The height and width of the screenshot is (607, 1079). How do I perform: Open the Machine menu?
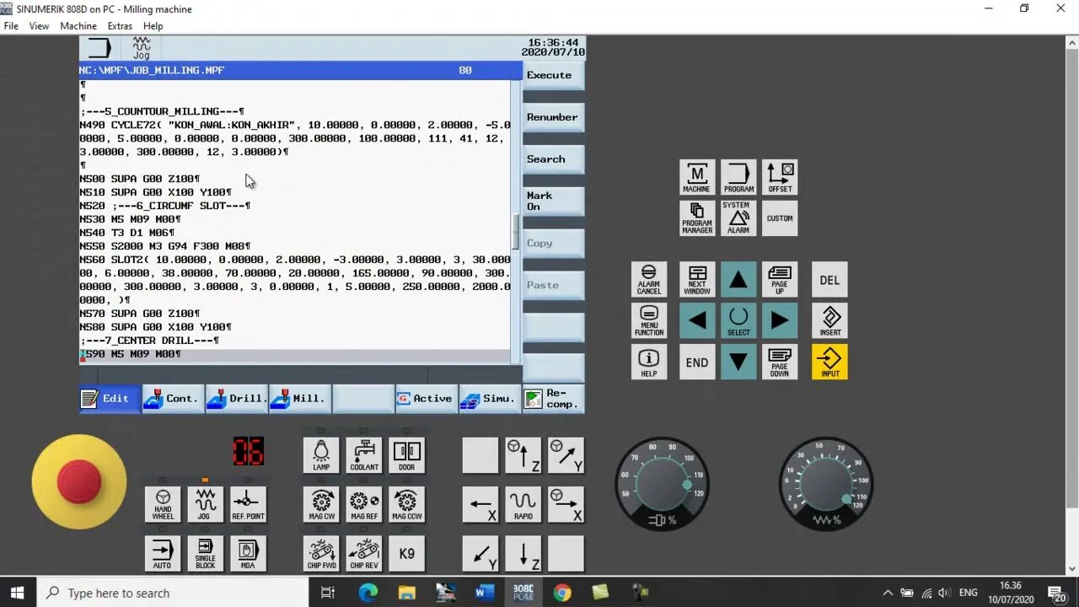[x=78, y=26]
